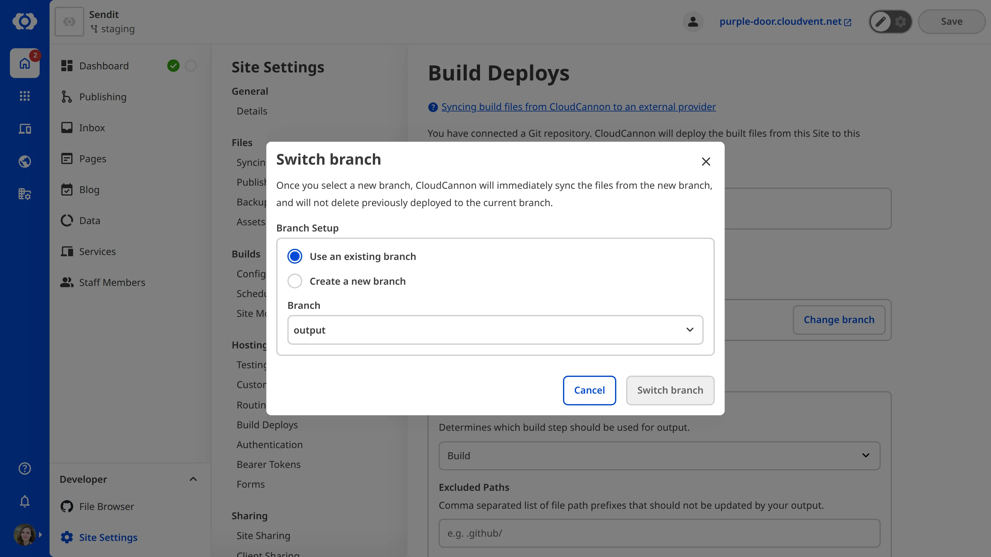The width and height of the screenshot is (991, 557).
Task: Click the grey status circle next to Dashboard
Action: [190, 66]
